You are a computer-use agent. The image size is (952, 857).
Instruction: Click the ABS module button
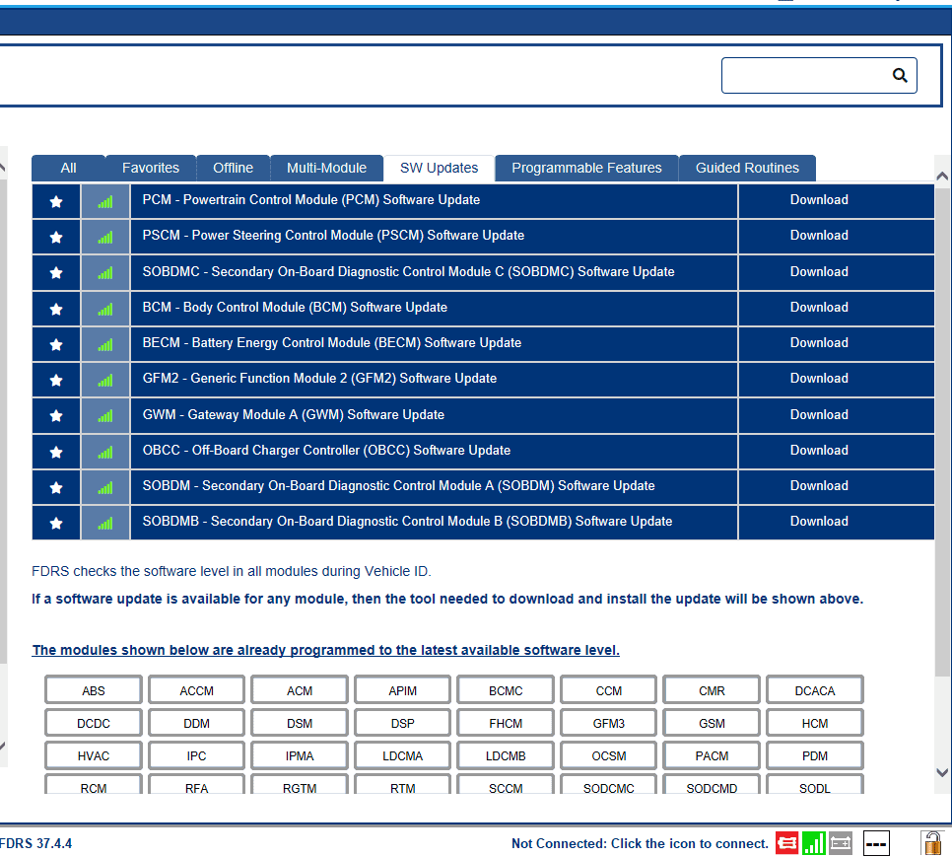(x=94, y=690)
